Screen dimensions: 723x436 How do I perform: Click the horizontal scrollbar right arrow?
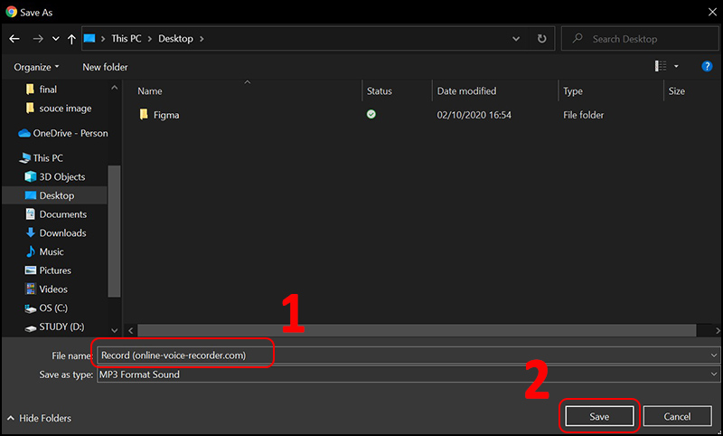coord(718,330)
